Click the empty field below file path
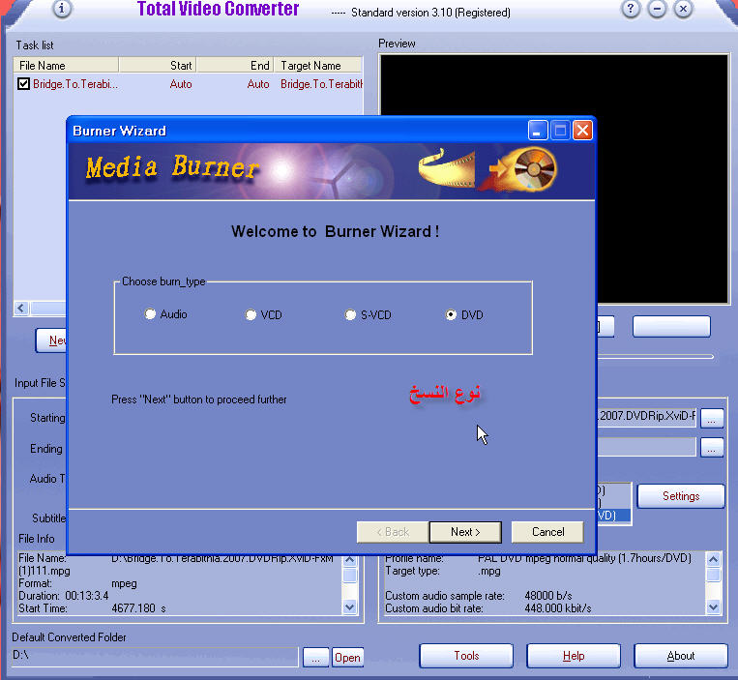The image size is (738, 680). [x=646, y=447]
